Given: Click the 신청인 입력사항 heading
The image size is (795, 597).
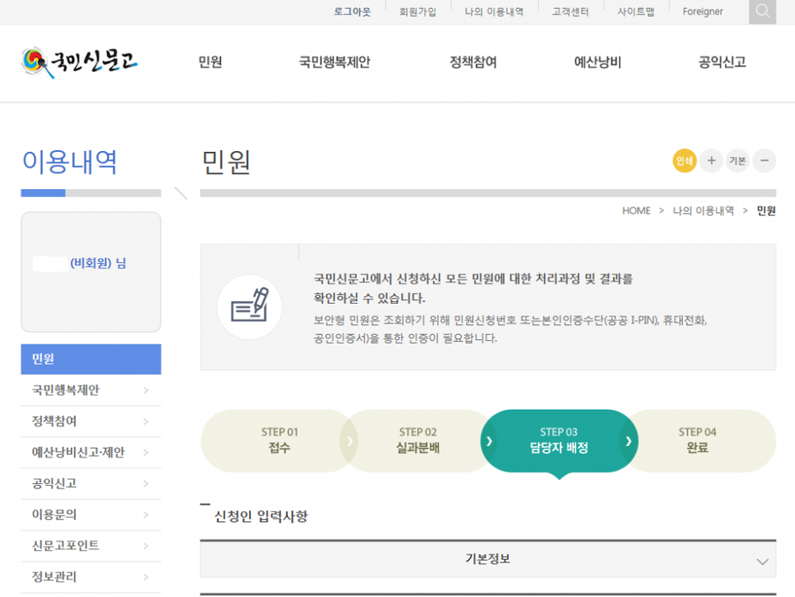Looking at the screenshot, I should [x=261, y=517].
